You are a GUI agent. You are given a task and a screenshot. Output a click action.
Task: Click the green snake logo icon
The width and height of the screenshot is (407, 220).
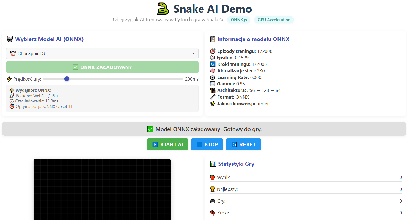(x=163, y=9)
